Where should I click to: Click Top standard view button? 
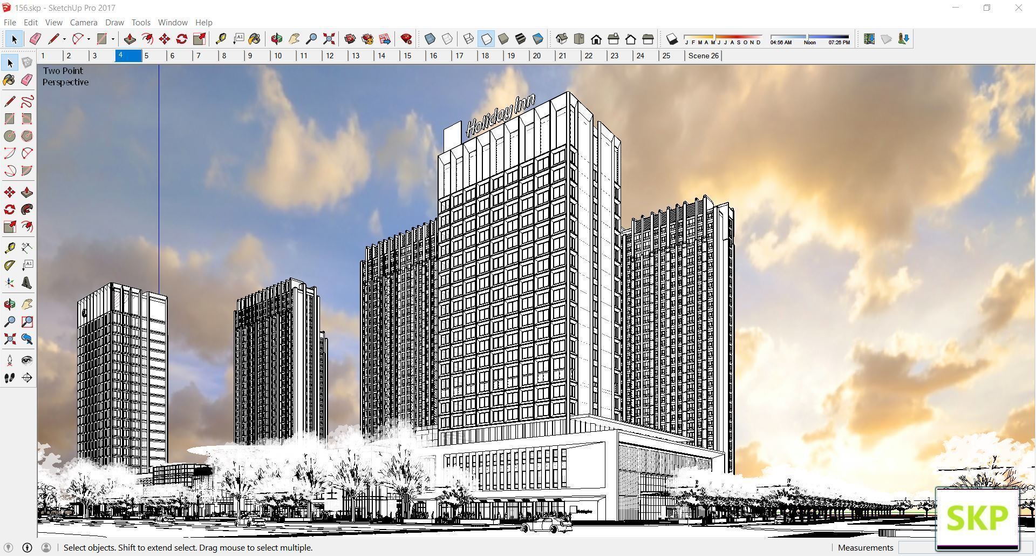tap(579, 39)
